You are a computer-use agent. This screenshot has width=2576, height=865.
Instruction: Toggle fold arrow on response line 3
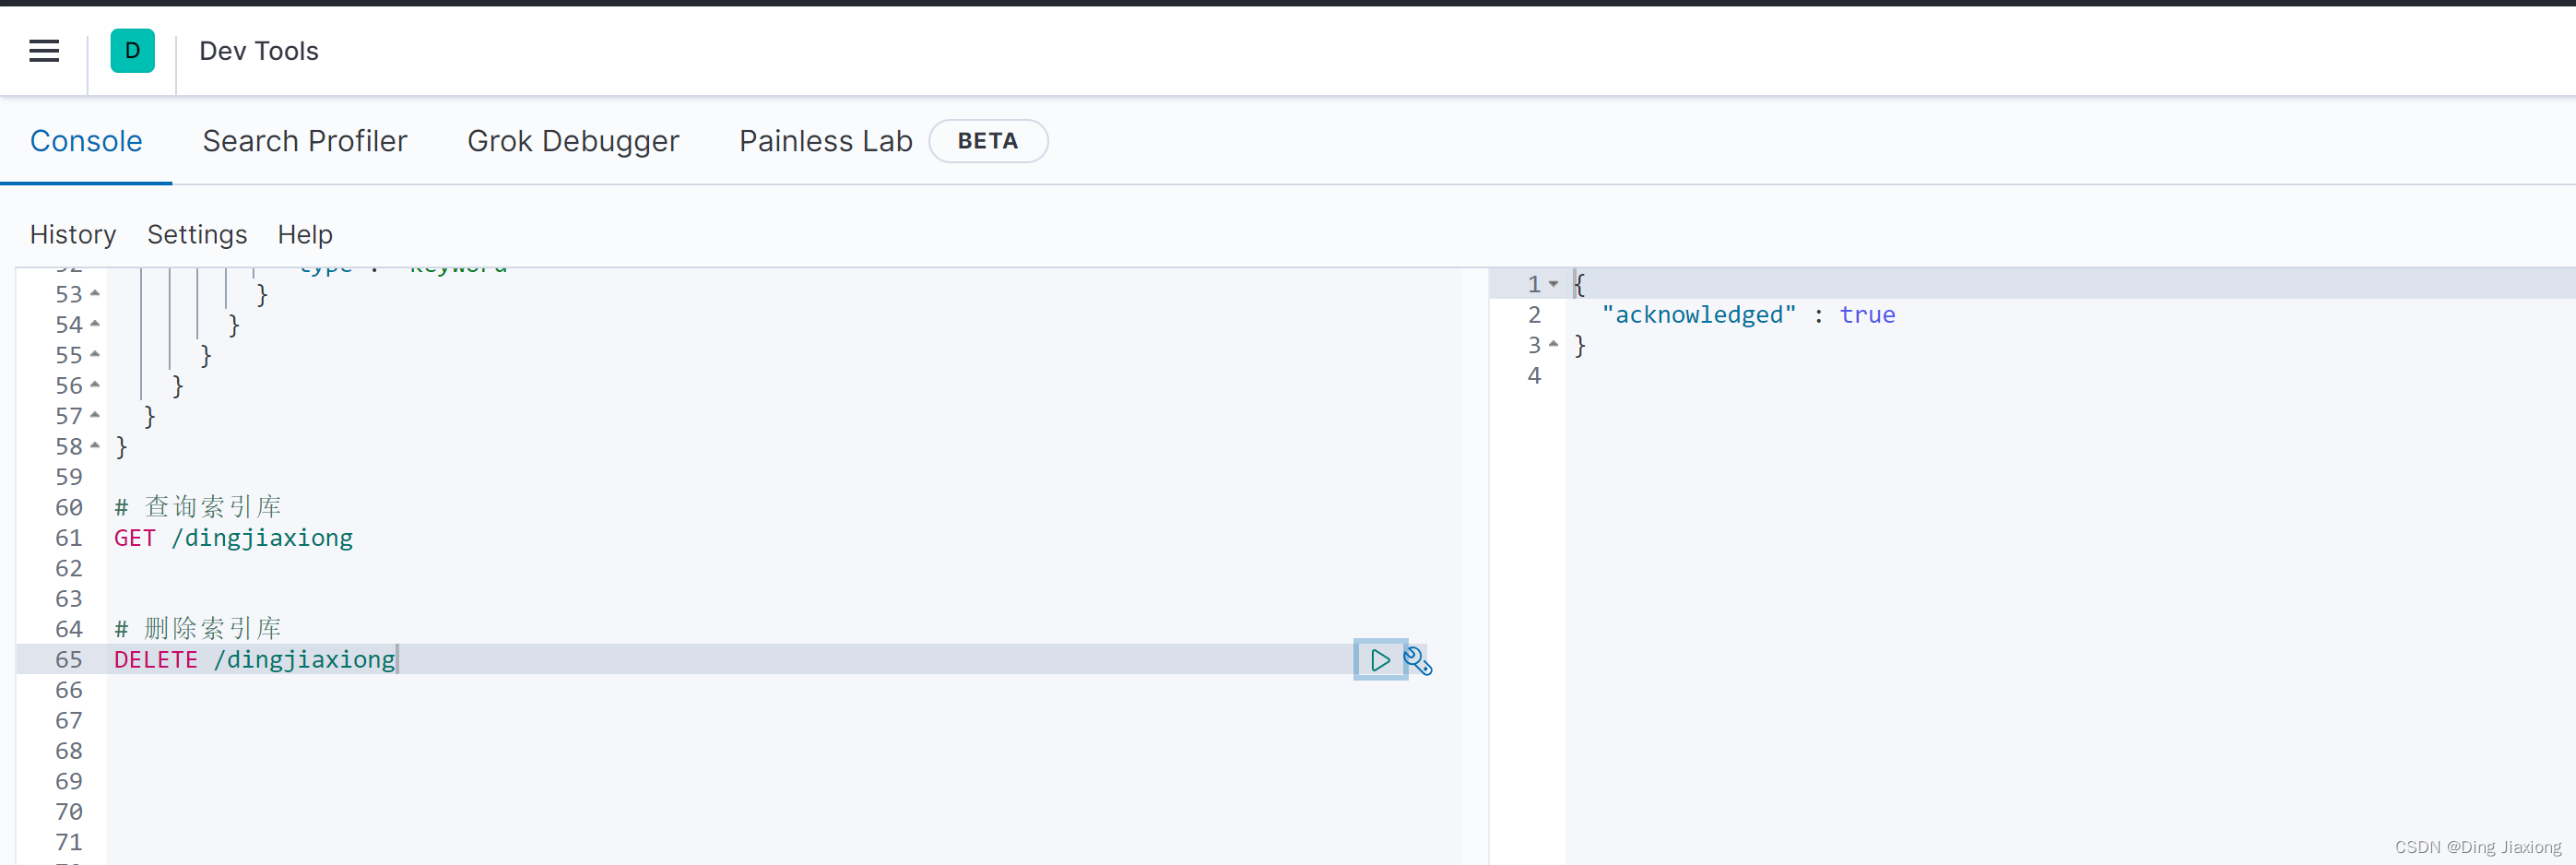click(x=1553, y=345)
